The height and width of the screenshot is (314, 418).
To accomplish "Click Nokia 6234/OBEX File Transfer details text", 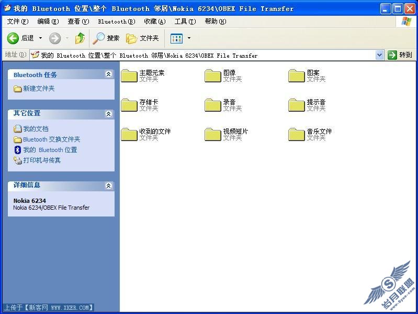I will [51, 208].
